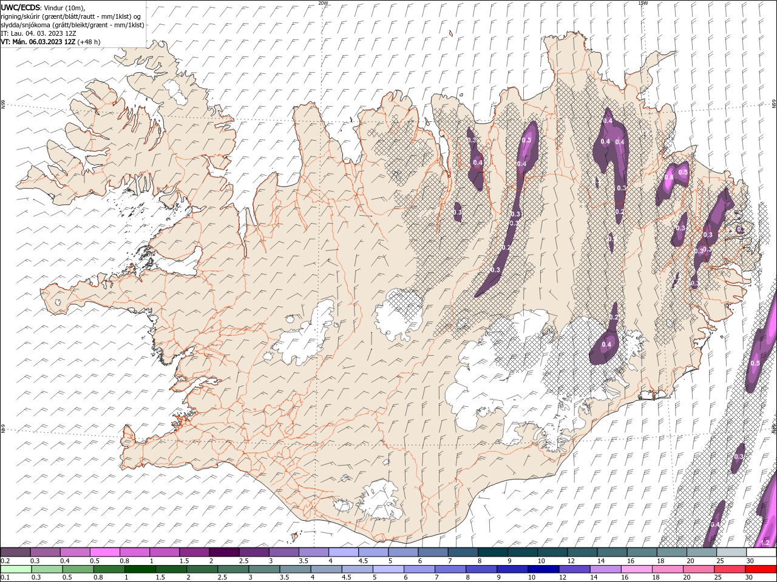Image resolution: width=777 pixels, height=582 pixels.
Task: Click the 'VT: Mán. 06.03.2023 12Z' valid time
Action: pyautogui.click(x=38, y=42)
